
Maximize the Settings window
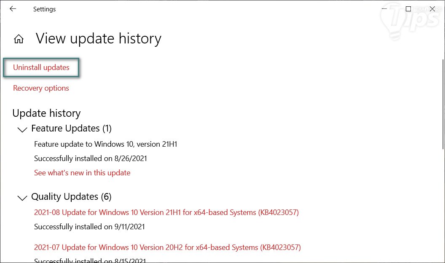point(408,9)
